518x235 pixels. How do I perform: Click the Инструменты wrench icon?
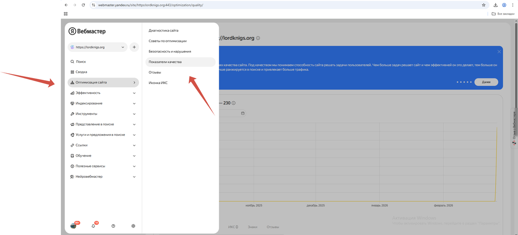point(72,114)
